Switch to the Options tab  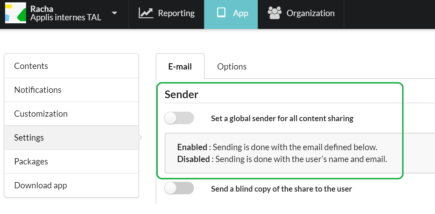[232, 66]
